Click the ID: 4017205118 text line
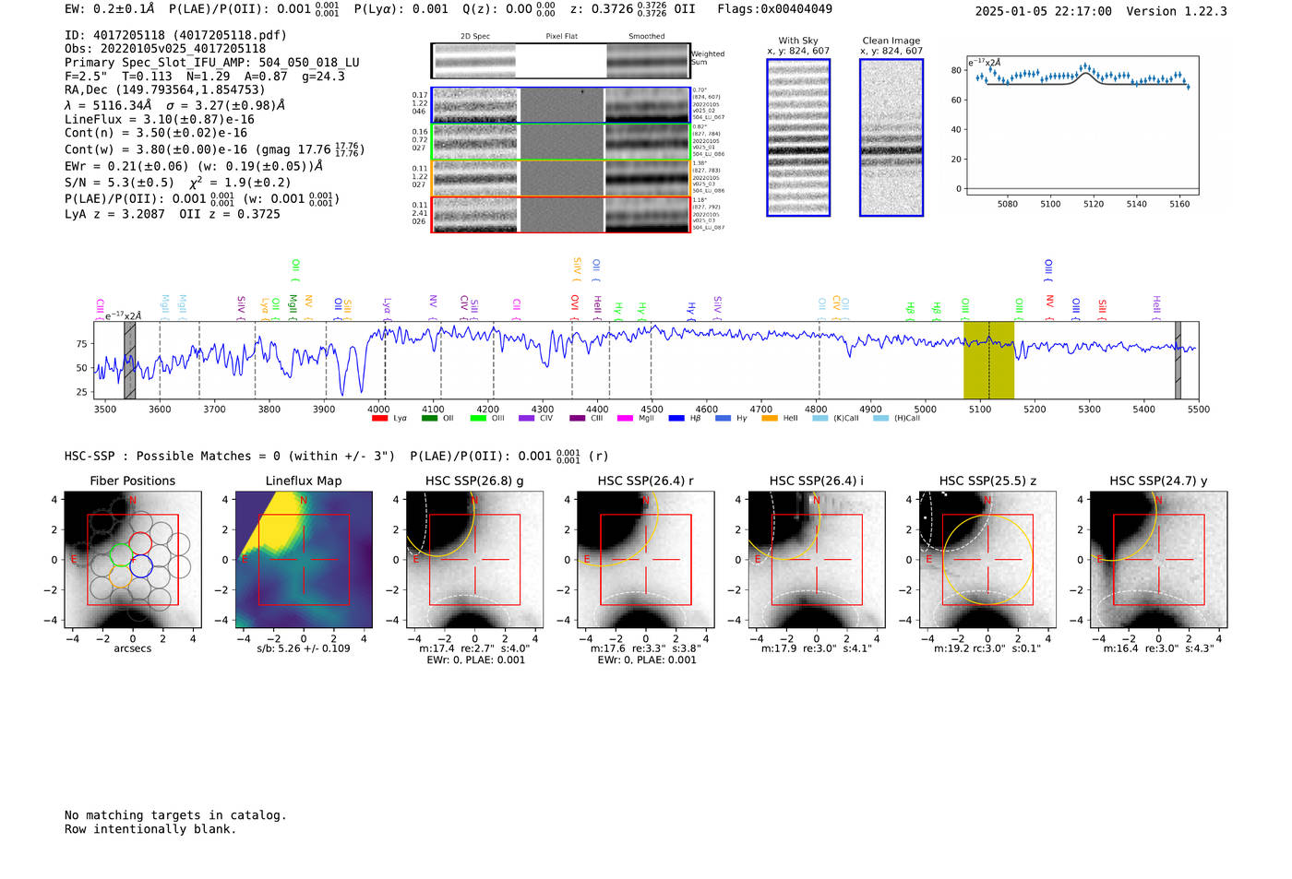The height and width of the screenshot is (879, 1292). coord(175,35)
